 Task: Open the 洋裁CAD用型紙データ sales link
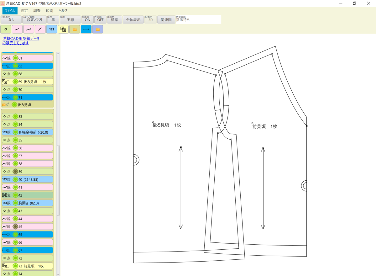tap(21, 40)
